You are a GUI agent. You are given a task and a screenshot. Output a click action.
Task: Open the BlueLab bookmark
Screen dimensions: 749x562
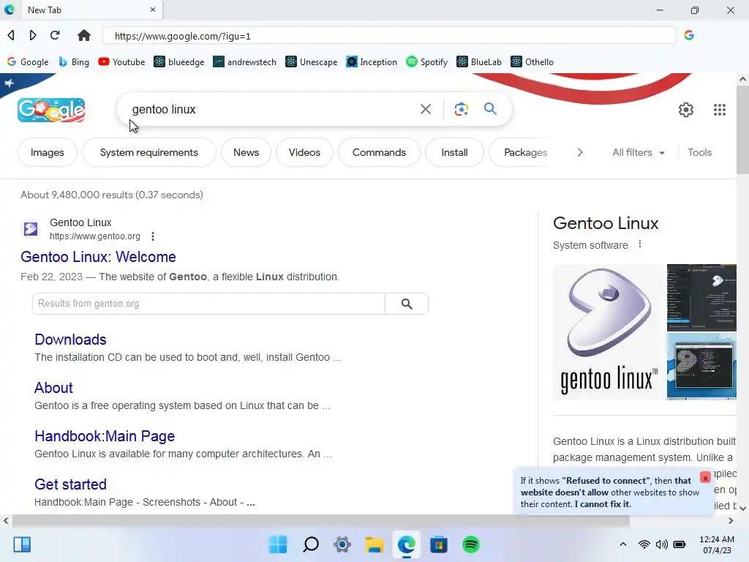[479, 62]
